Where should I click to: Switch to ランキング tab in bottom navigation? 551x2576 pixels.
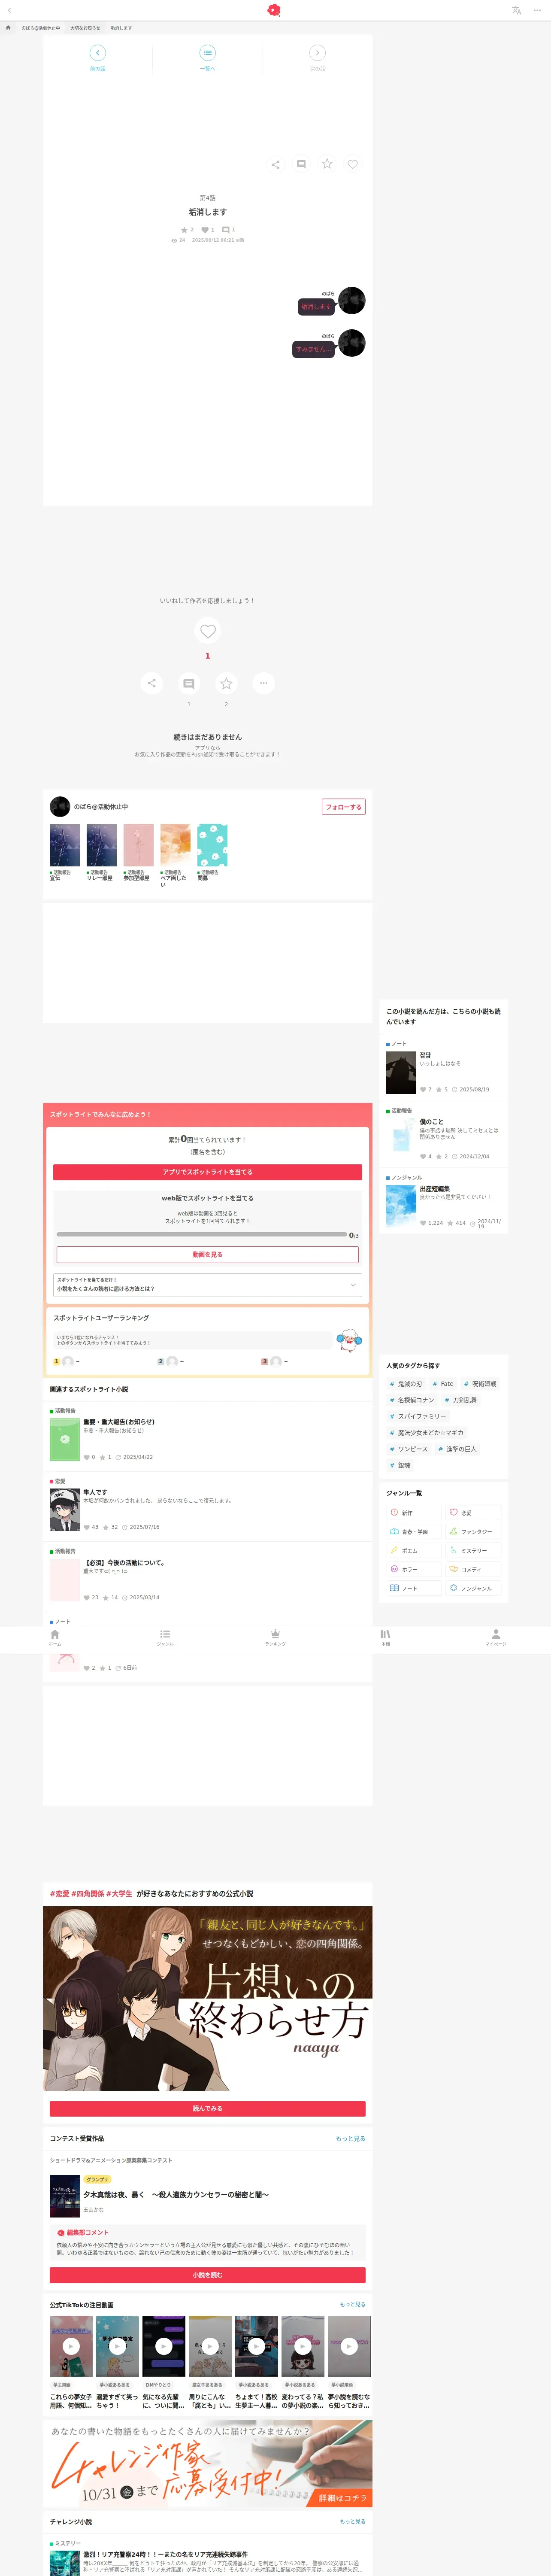275,1638
